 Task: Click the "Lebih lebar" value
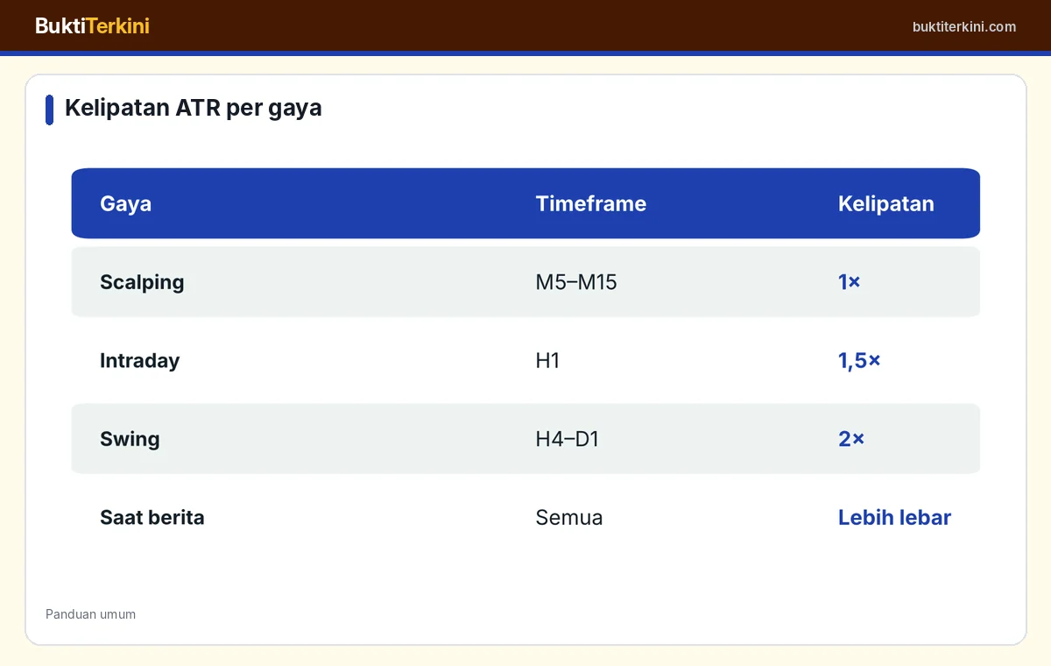(x=894, y=517)
